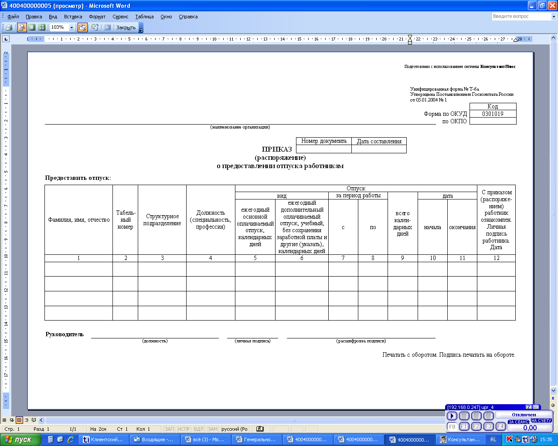This screenshot has height=446, width=558.
Task: Click the F2 button in upr_4 widget
Action: coord(476,426)
